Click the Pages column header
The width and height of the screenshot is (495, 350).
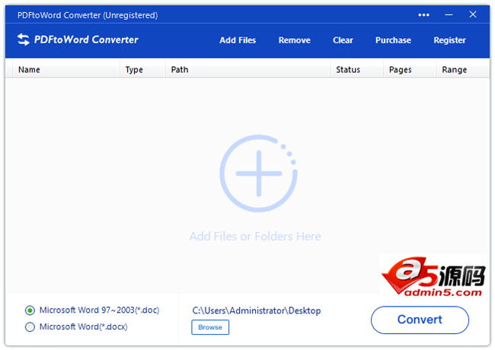tap(400, 69)
